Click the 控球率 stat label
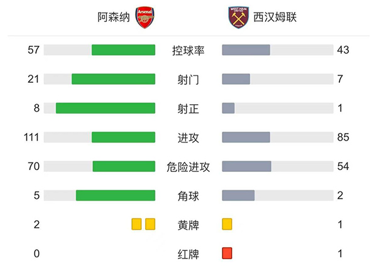Image resolution: width=377 pixels, height=268 pixels. (188, 50)
